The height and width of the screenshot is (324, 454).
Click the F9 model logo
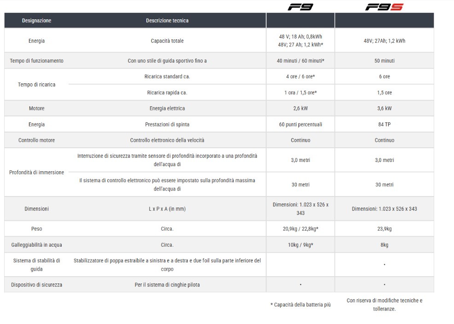[x=300, y=7]
